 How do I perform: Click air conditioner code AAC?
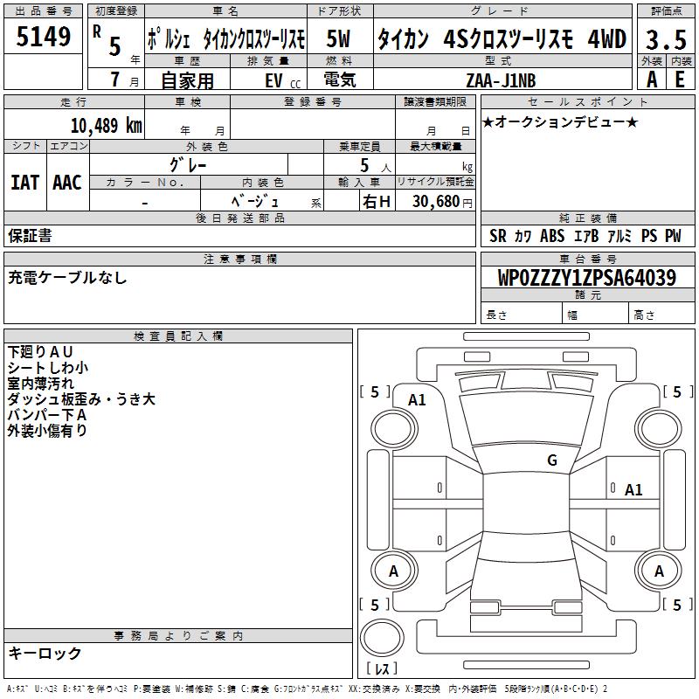tap(67, 183)
